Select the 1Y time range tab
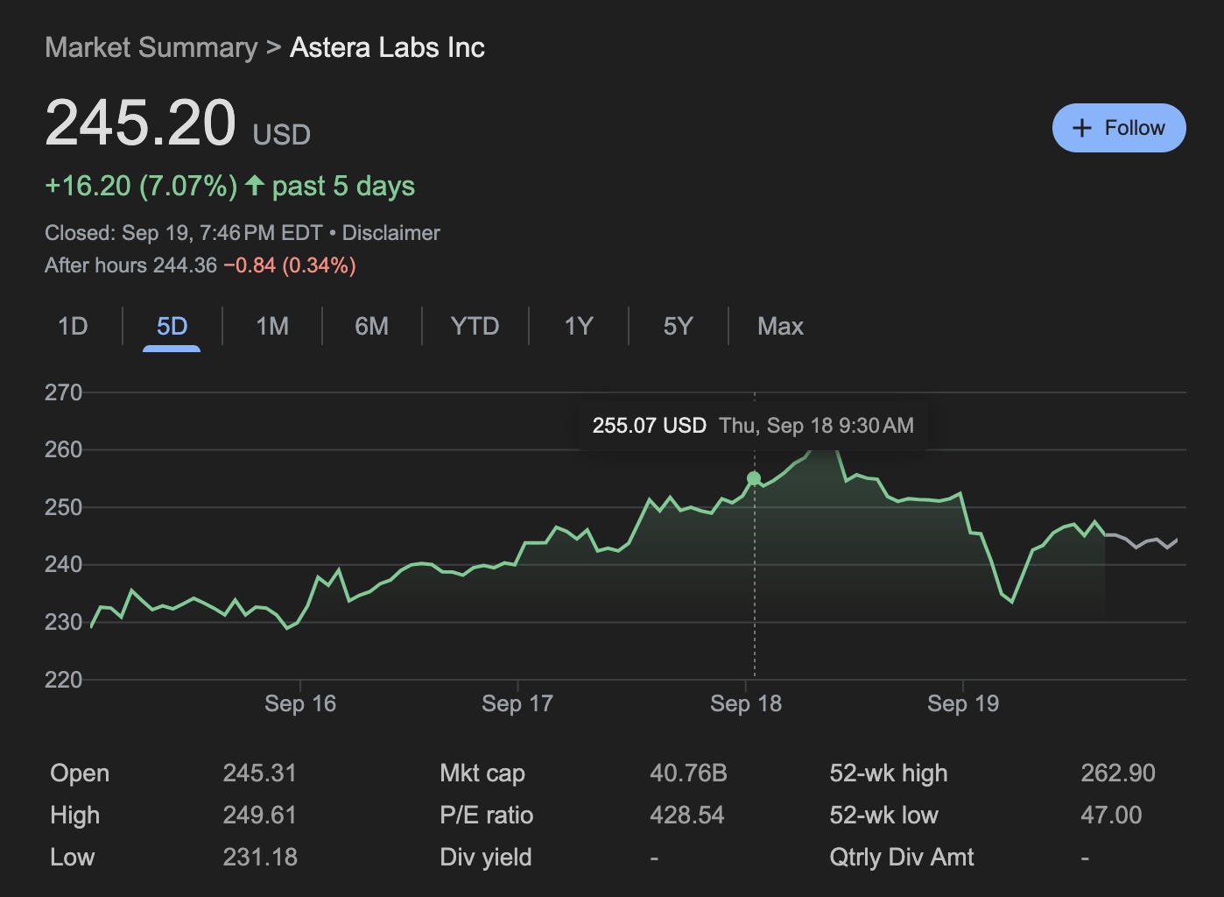Screen dimensions: 1224x897 pos(579,326)
